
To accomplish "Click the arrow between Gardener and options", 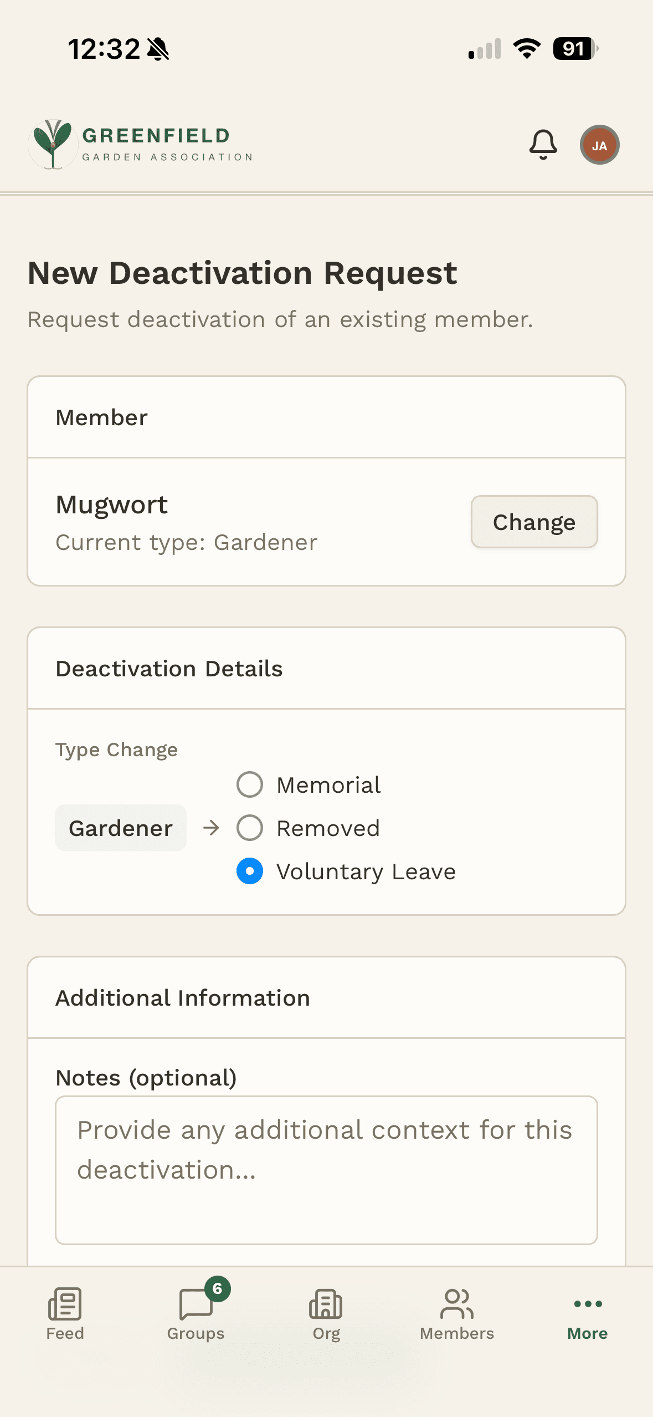I will click(x=212, y=828).
